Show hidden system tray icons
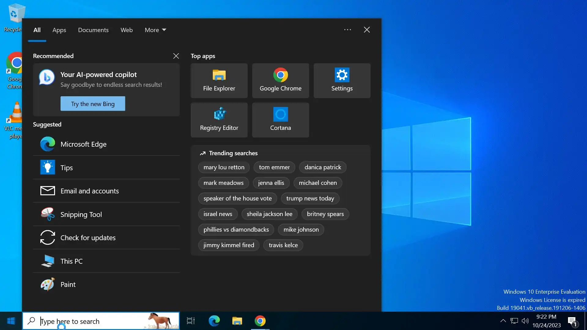Screen dimensions: 587x330 click(x=503, y=321)
